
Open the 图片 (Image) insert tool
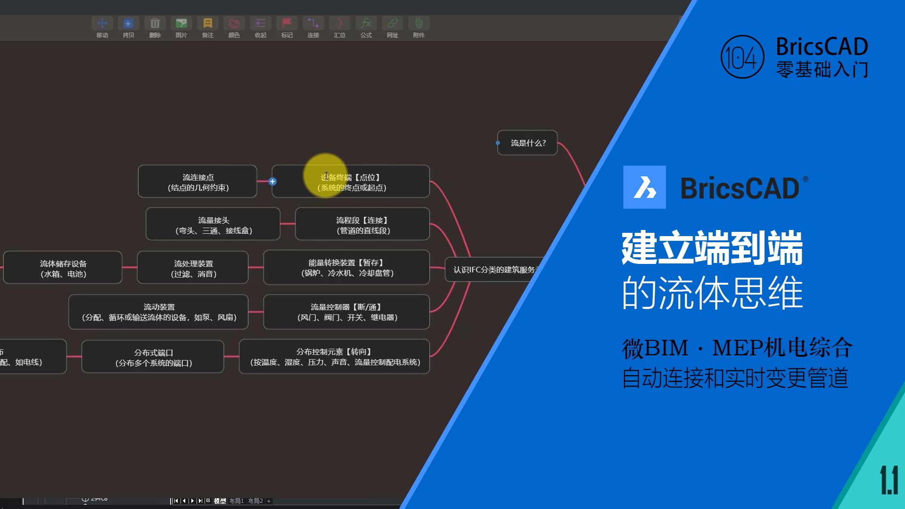181,24
